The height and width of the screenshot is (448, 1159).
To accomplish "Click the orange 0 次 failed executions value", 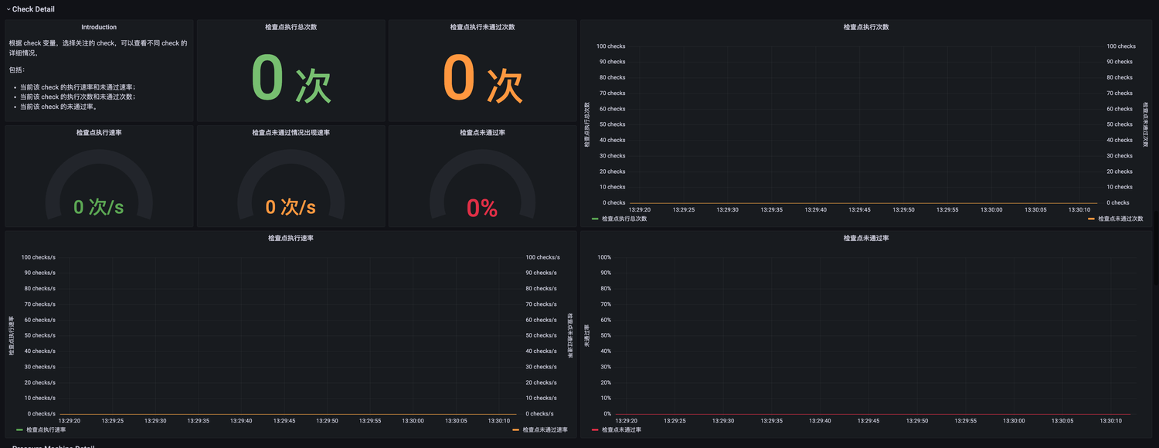I will 482,80.
